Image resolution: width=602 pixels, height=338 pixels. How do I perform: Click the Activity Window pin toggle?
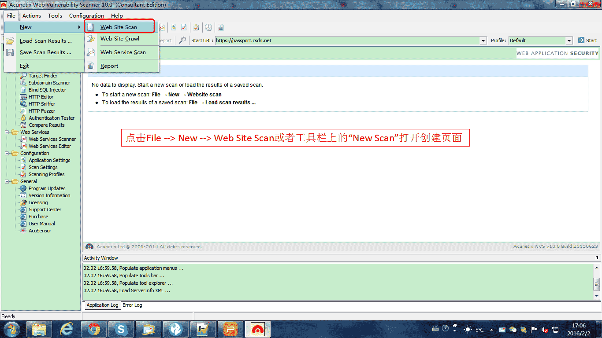click(x=596, y=258)
